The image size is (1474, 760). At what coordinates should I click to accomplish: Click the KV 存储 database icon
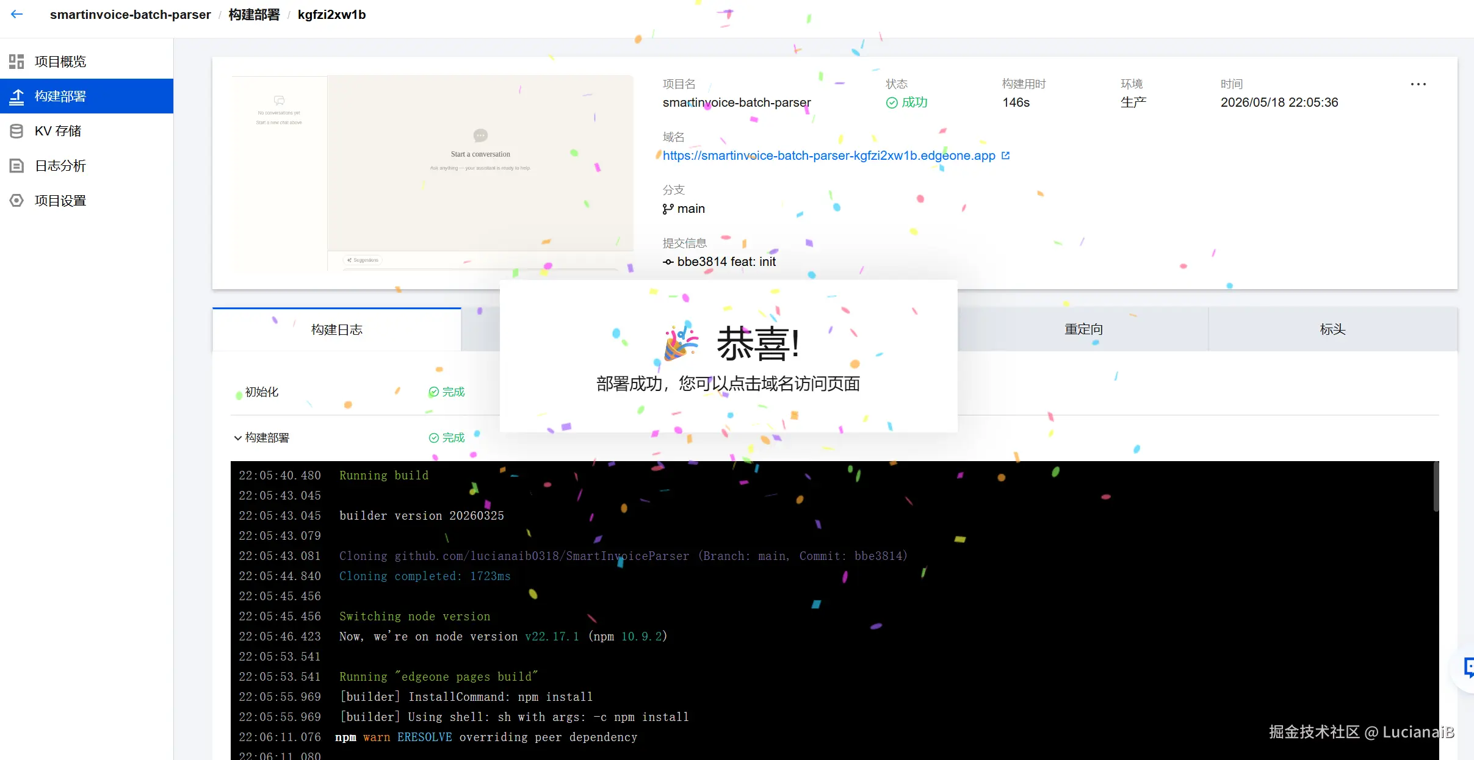pos(16,131)
